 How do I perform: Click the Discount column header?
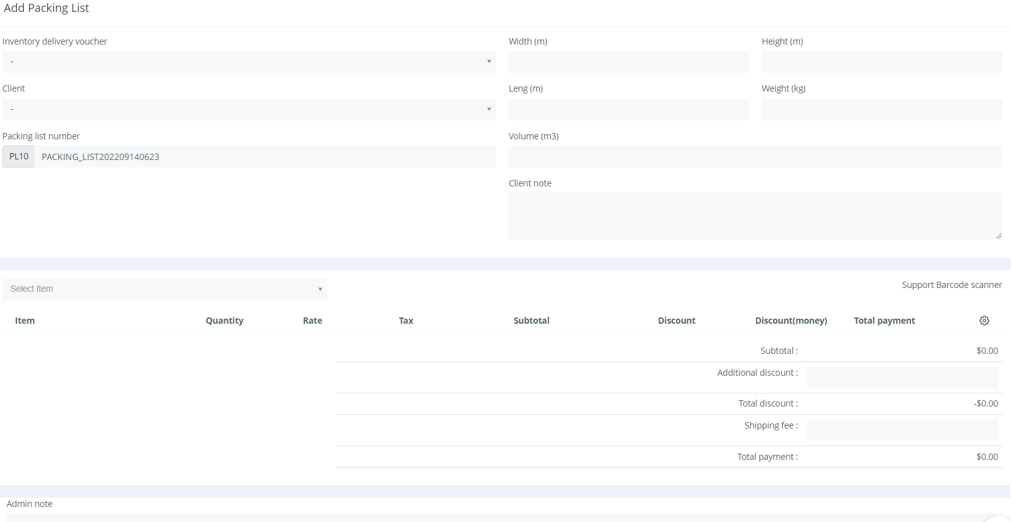coord(677,321)
